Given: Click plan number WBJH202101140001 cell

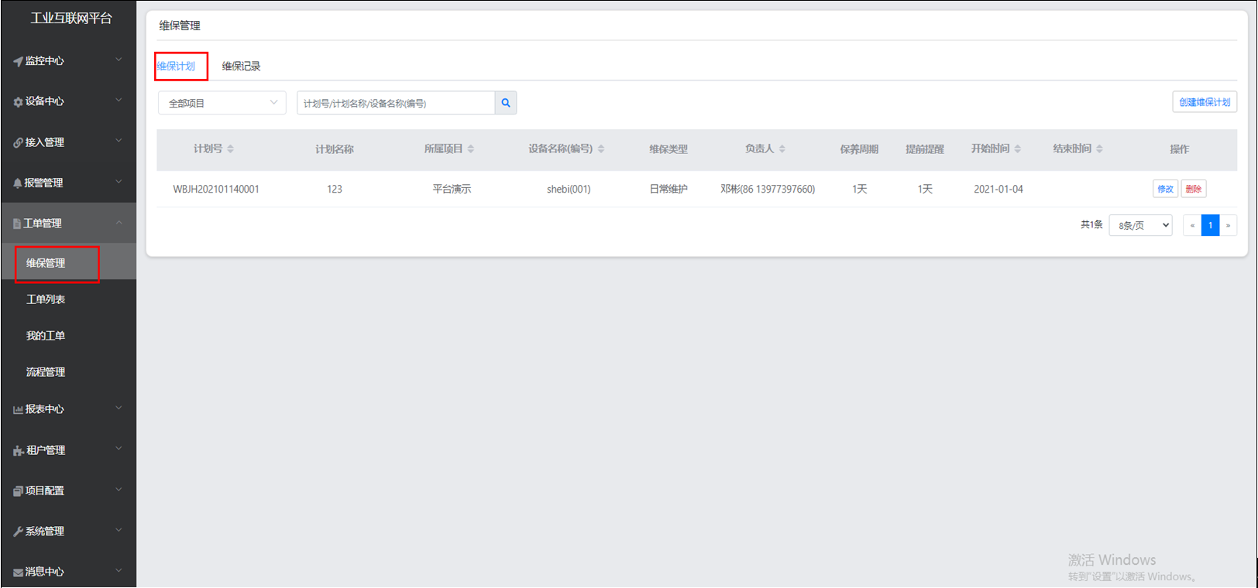Looking at the screenshot, I should click(x=216, y=190).
